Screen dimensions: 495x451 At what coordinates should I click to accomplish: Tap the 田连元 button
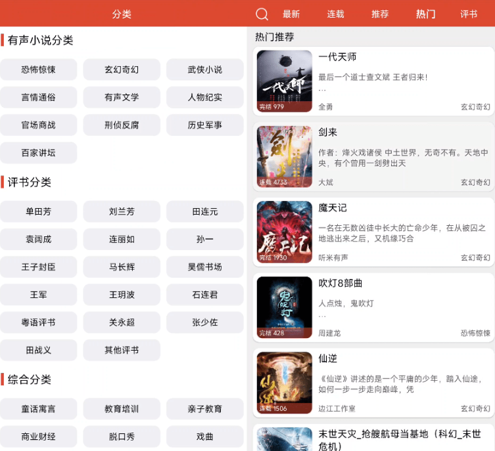pyautogui.click(x=205, y=211)
